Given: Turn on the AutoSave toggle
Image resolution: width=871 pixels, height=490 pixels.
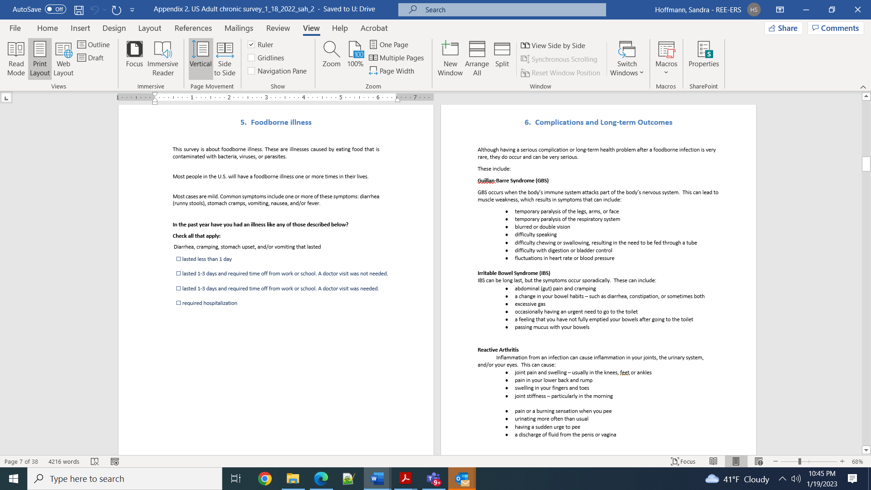Looking at the screenshot, I should [x=55, y=9].
